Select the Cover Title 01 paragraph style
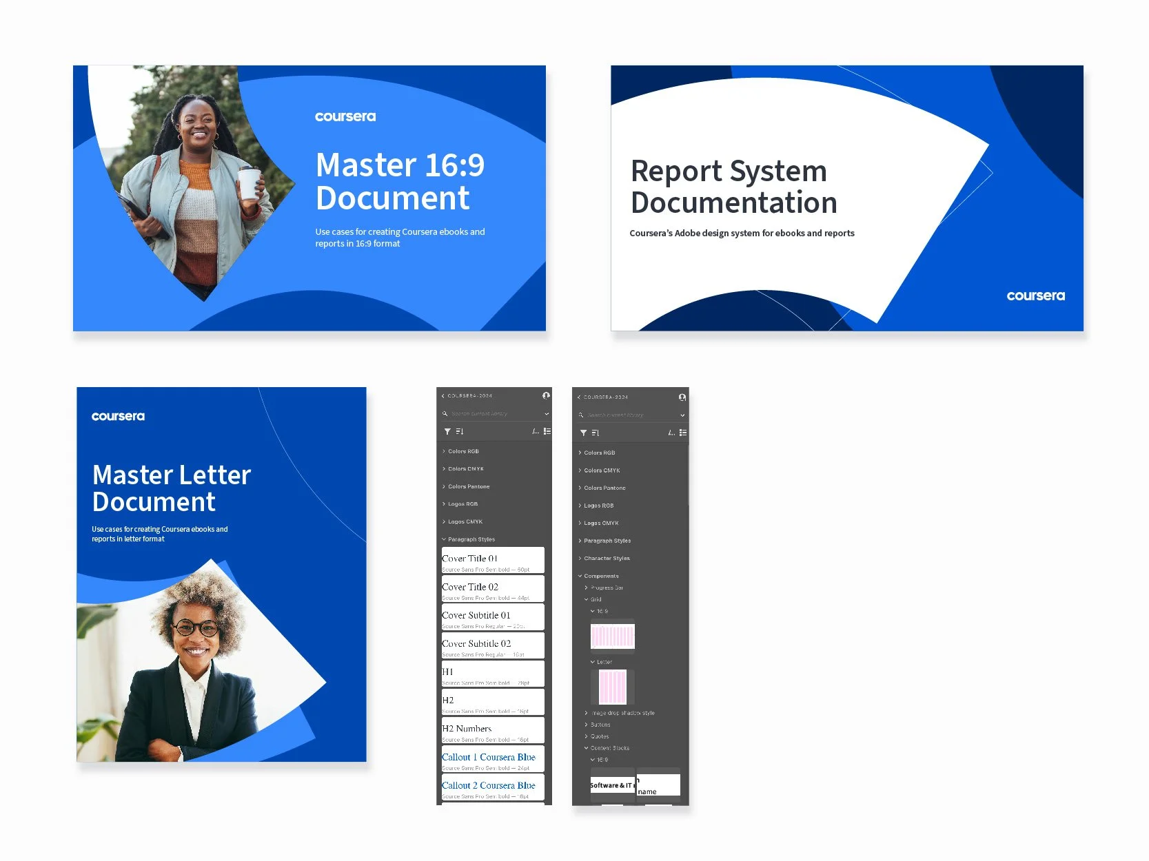Image resolution: width=1149 pixels, height=861 pixels. (493, 561)
